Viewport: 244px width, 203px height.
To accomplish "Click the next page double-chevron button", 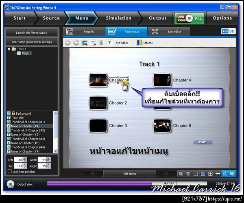I will tap(166, 174).
